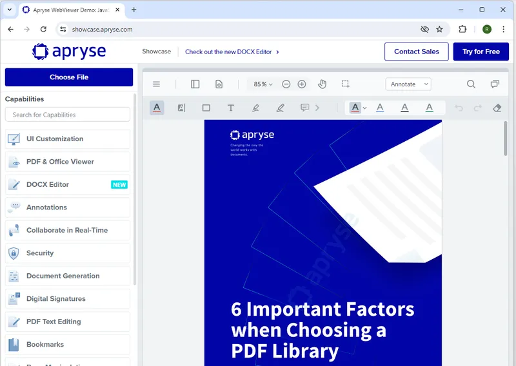Select the Pan hand tool
Screen dimensions: 516x366
tap(322, 84)
